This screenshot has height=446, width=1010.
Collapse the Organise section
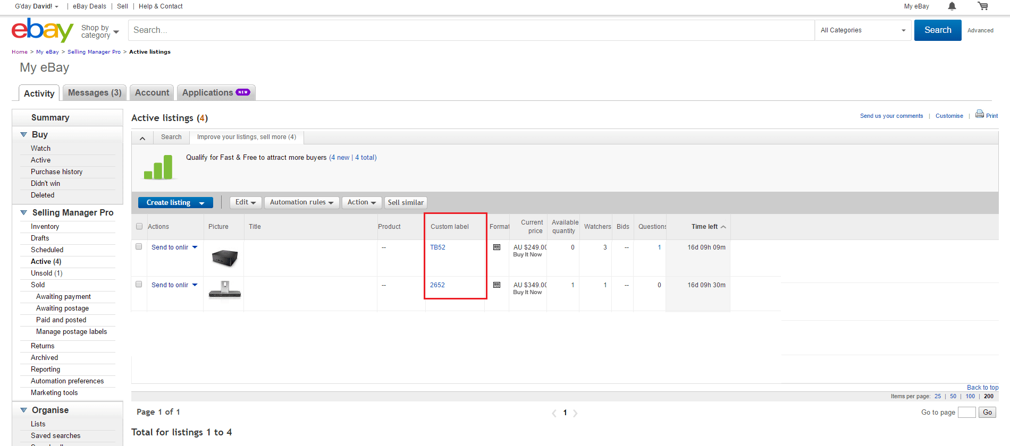click(23, 410)
